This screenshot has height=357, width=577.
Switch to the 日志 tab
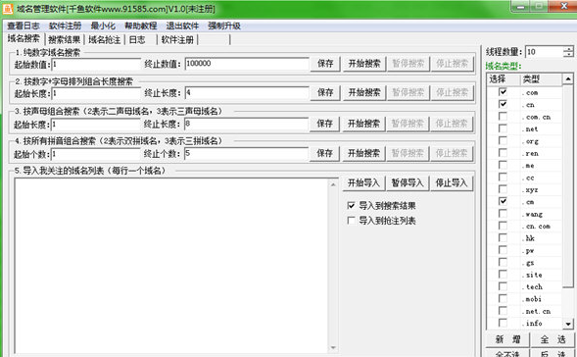point(141,39)
